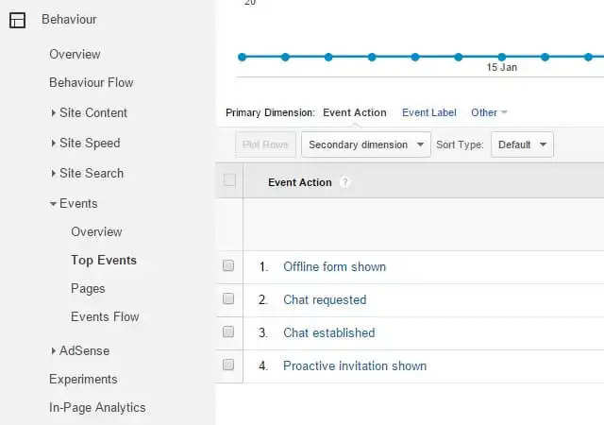Open the Offline form shown event link
The height and width of the screenshot is (425, 604).
(x=334, y=266)
